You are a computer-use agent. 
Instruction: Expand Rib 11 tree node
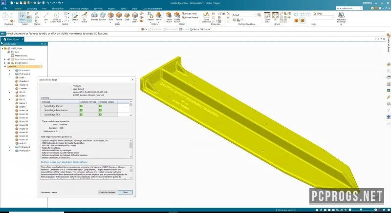(9, 99)
